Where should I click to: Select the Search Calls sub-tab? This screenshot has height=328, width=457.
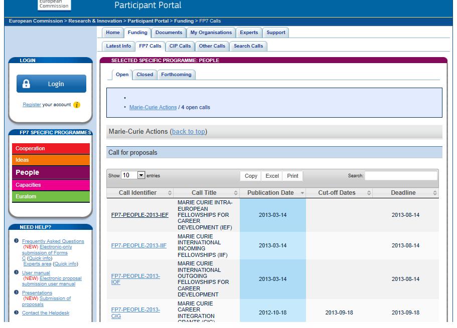pyautogui.click(x=248, y=46)
